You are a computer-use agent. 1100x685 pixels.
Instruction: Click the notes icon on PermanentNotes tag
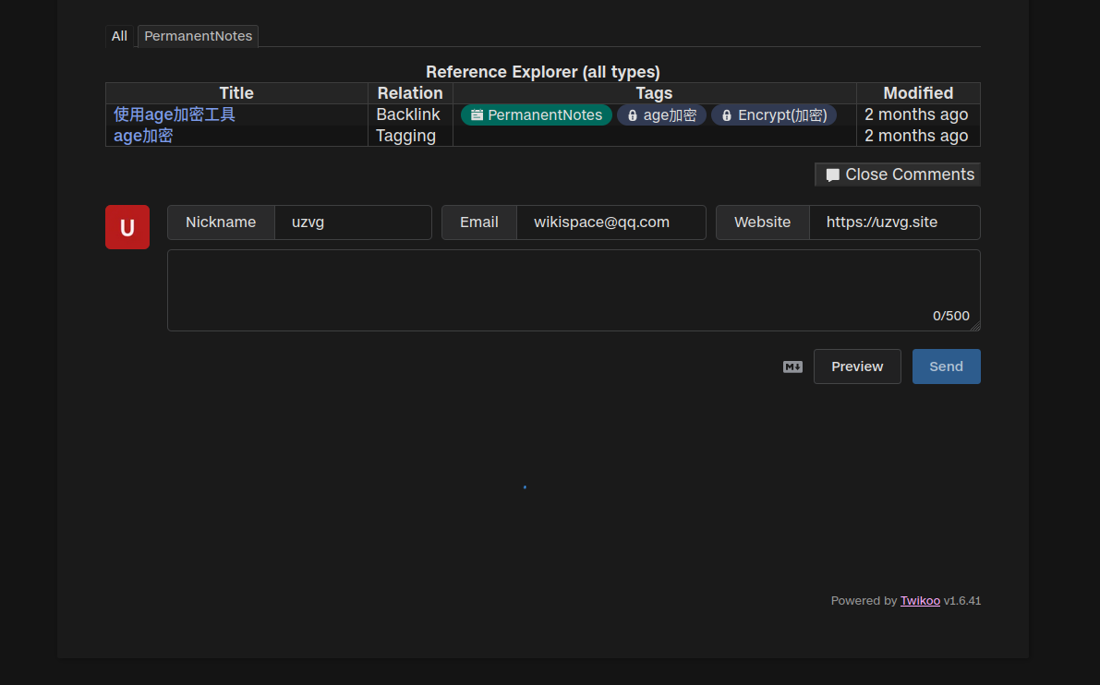point(477,115)
